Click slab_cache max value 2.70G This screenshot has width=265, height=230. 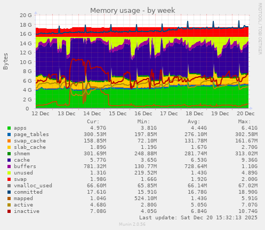(250, 147)
